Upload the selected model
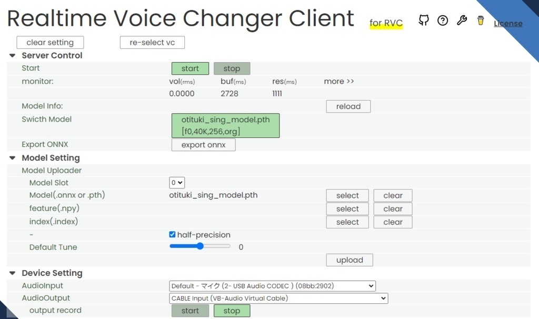The width and height of the screenshot is (539, 319). pos(350,260)
